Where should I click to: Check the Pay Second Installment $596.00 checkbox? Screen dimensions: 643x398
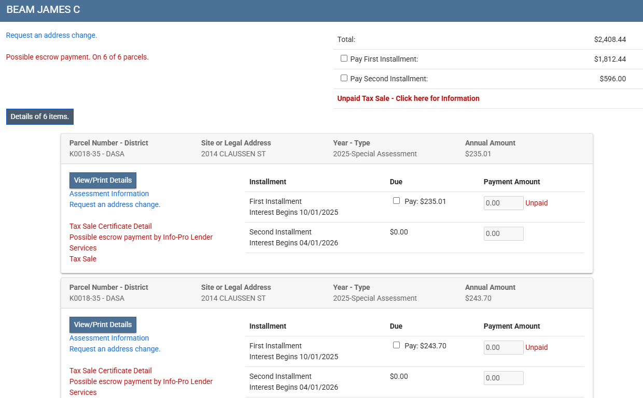point(344,78)
